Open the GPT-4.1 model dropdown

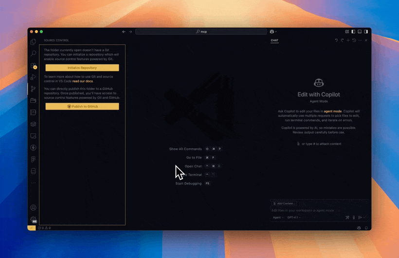(294, 218)
